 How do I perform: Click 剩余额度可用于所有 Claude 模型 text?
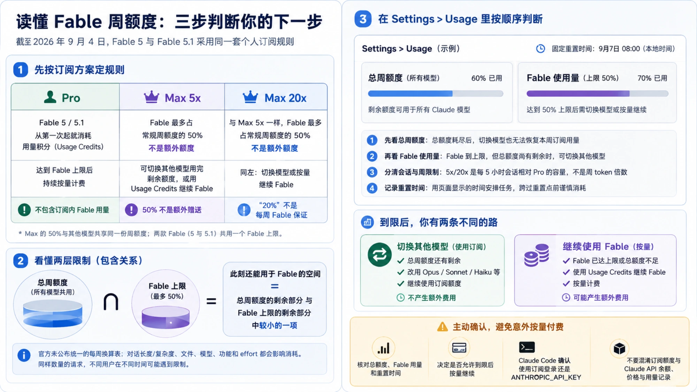click(x=419, y=110)
